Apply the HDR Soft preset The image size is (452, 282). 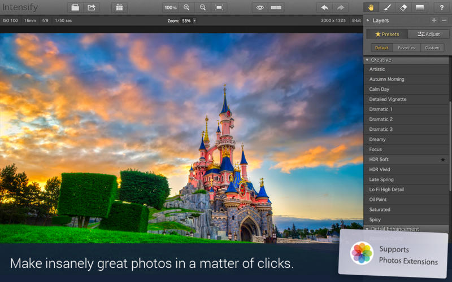tap(406, 160)
